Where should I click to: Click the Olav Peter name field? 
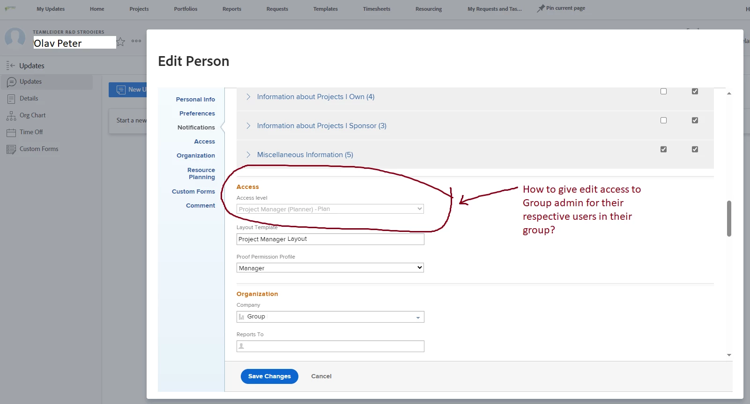coord(74,43)
